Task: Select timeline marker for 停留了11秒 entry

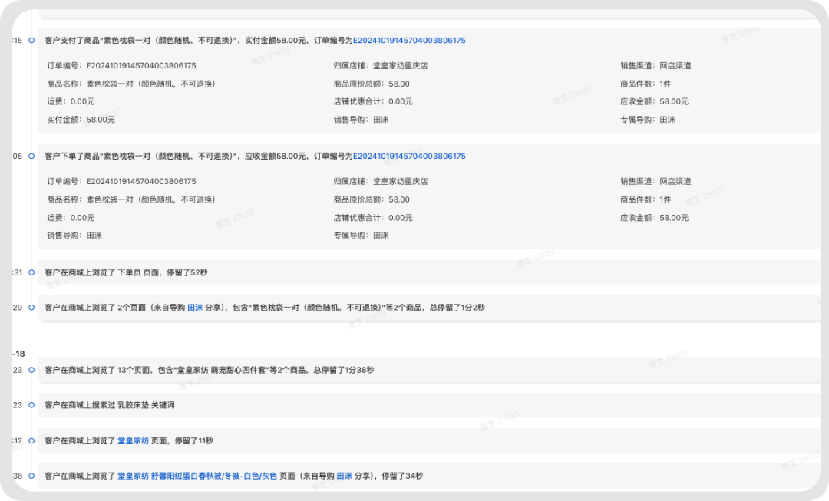Action: coord(31,440)
